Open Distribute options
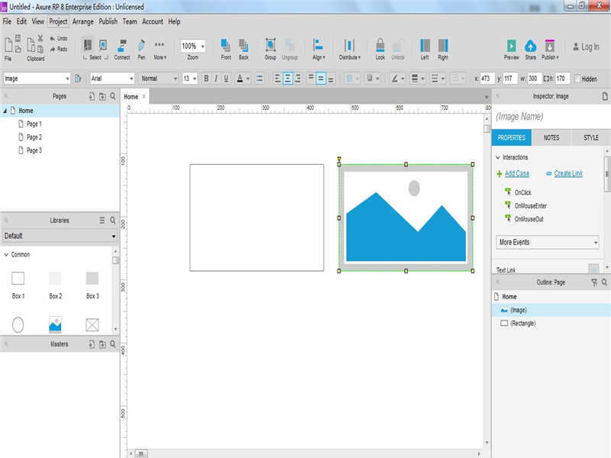Image resolution: width=611 pixels, height=458 pixels. click(350, 49)
